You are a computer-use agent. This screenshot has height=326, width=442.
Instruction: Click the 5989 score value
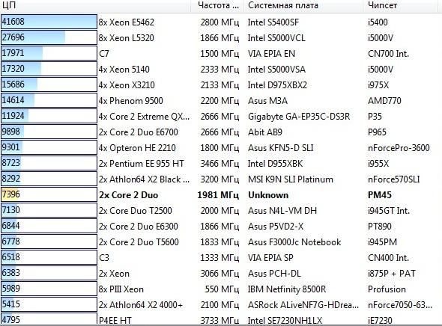click(x=11, y=289)
